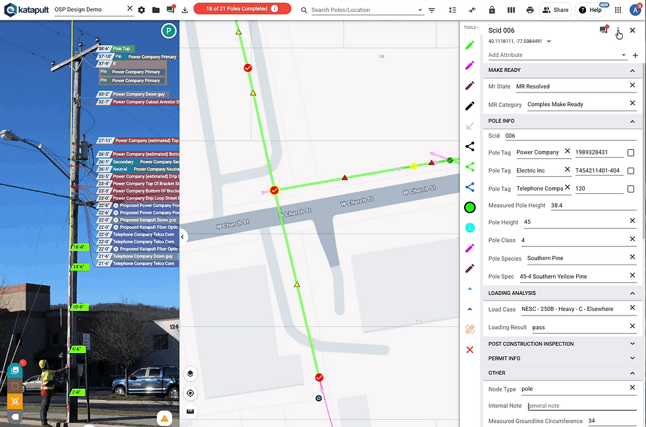Open the map layers button
This screenshot has width=646, height=427.
point(190,374)
